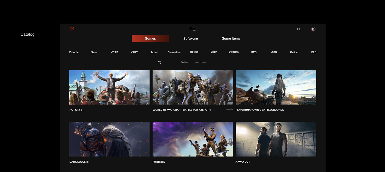Filter by Racing genre
The height and width of the screenshot is (172, 385).
click(194, 52)
